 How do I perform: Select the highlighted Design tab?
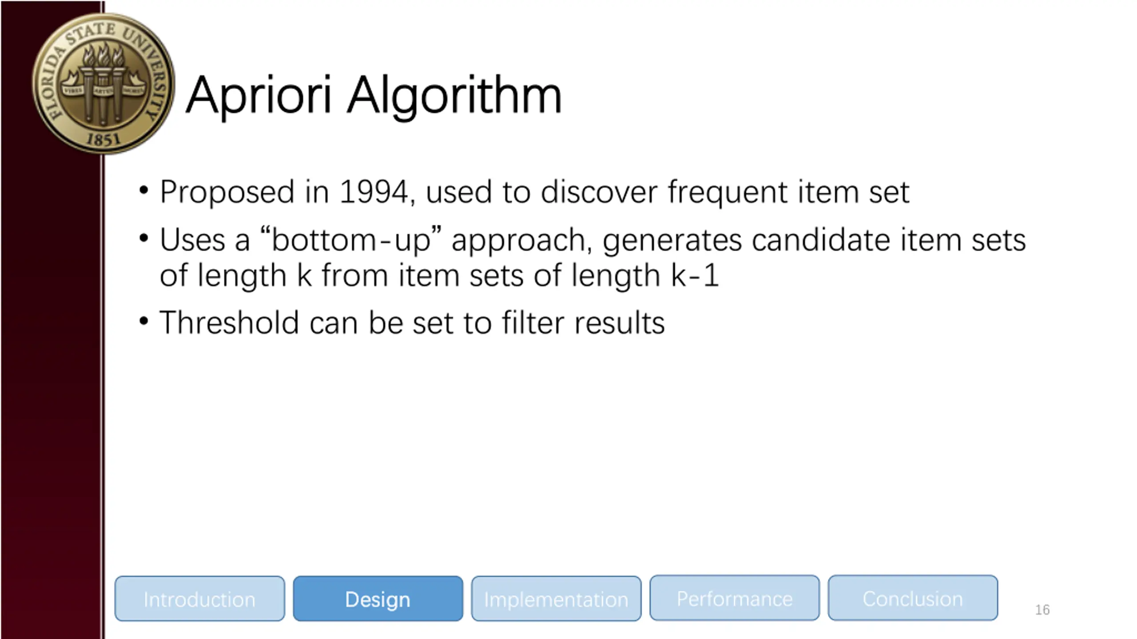coord(378,599)
